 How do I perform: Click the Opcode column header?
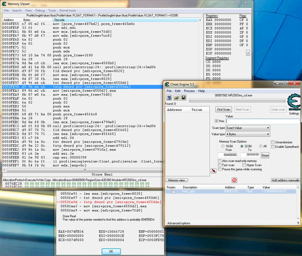tap(125, 20)
